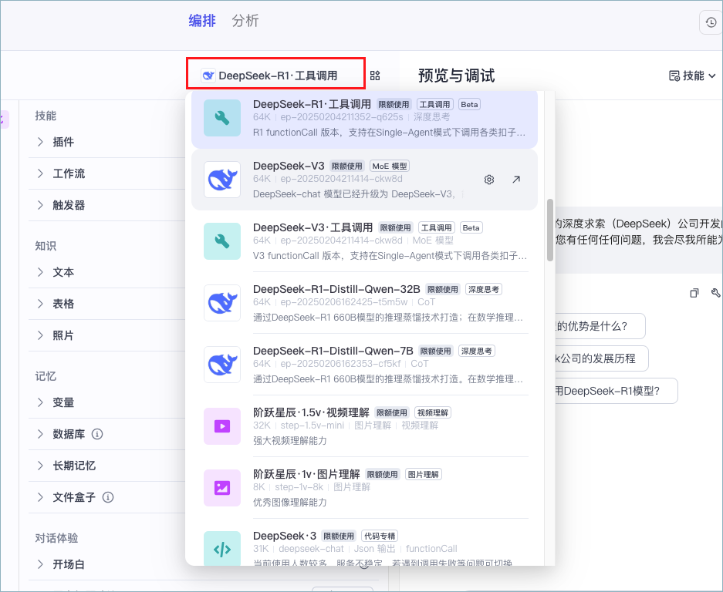Click the info icon next to 文件盒子
Viewport: 723px width, 592px height.
(x=108, y=497)
